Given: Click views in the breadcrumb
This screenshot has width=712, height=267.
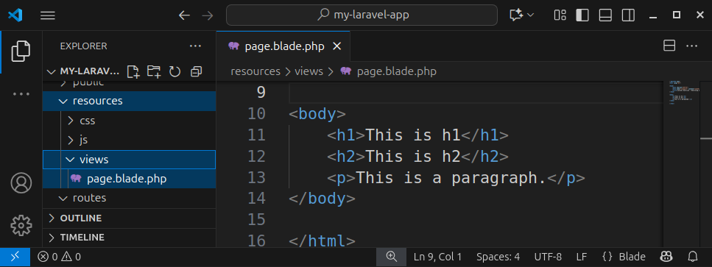Looking at the screenshot, I should tap(309, 71).
